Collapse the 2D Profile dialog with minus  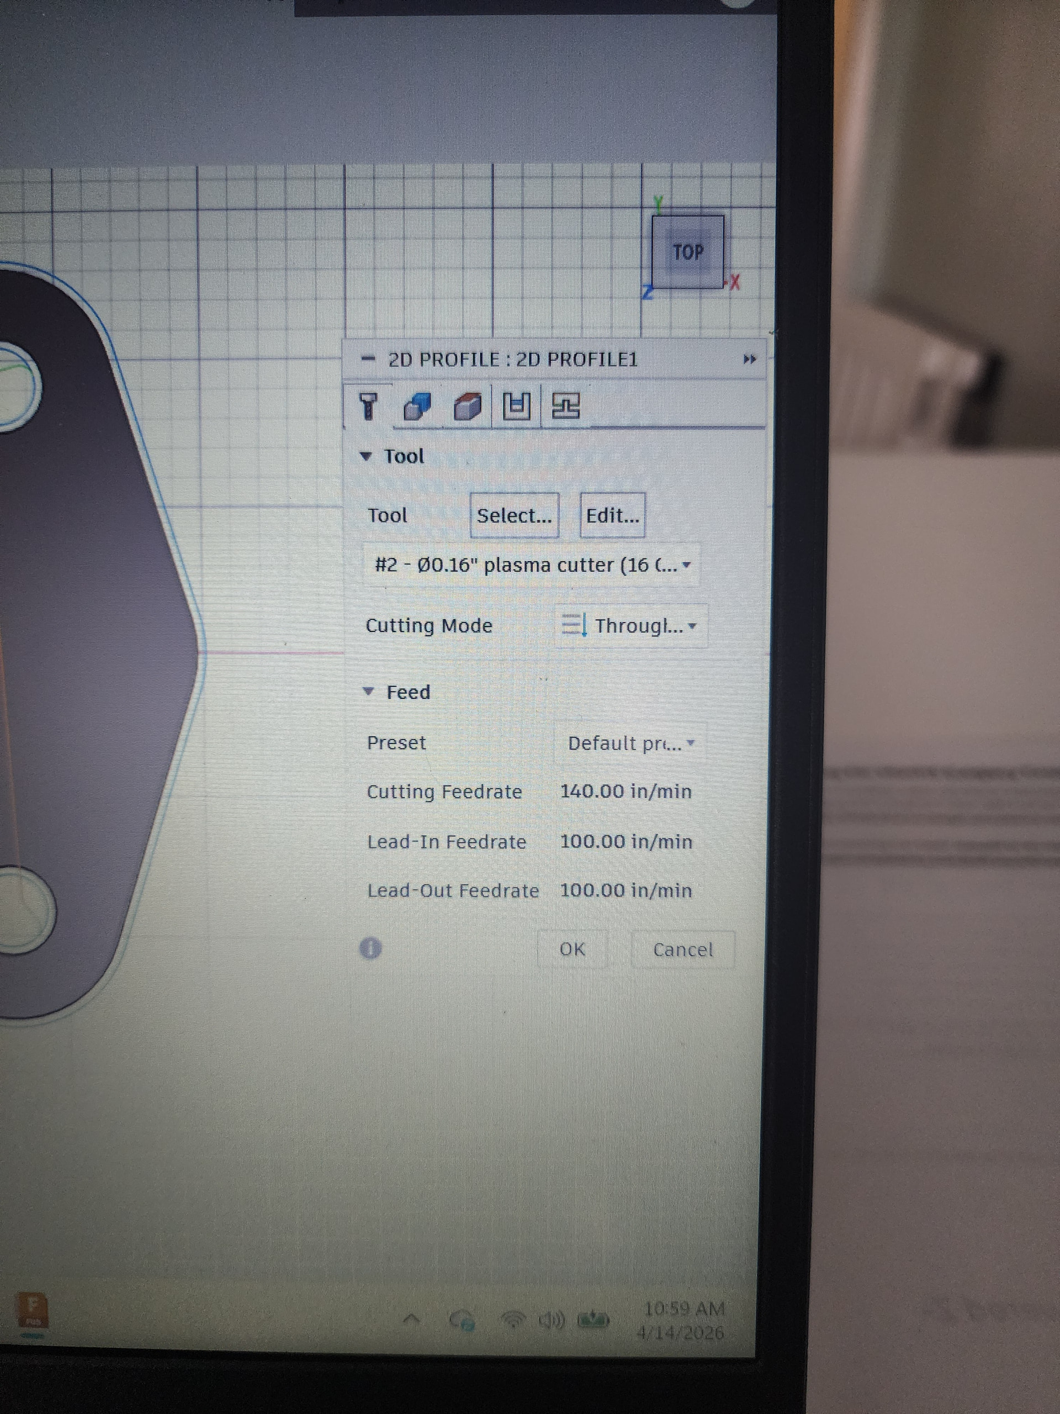[368, 358]
